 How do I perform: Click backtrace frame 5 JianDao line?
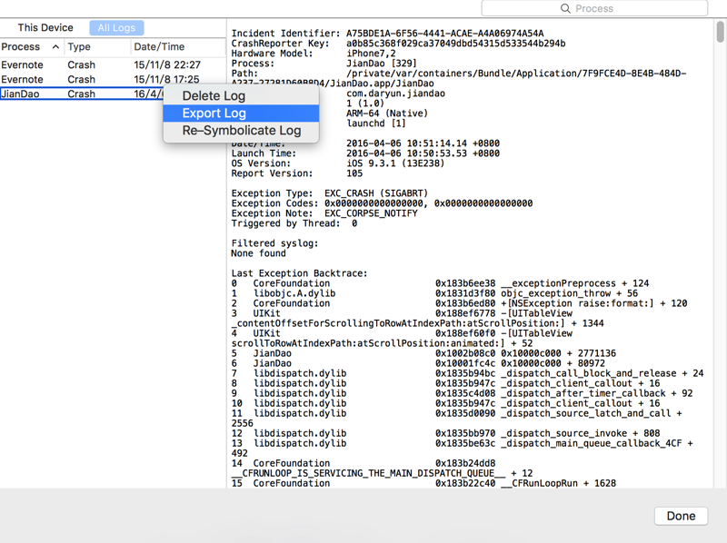point(423,353)
